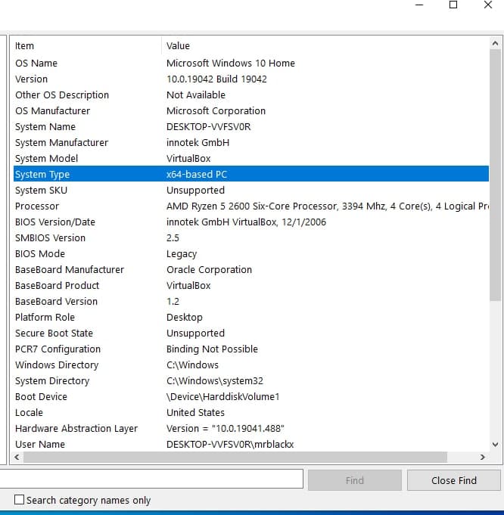
Task: Select the Secure Boot State row
Action: (54, 333)
